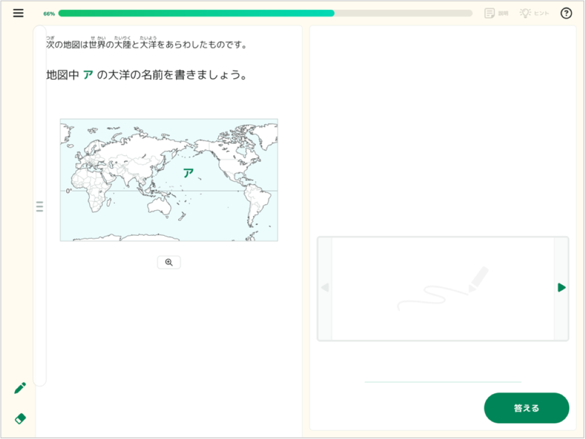Select the green pencil tool
Image resolution: width=585 pixels, height=439 pixels.
point(20,388)
